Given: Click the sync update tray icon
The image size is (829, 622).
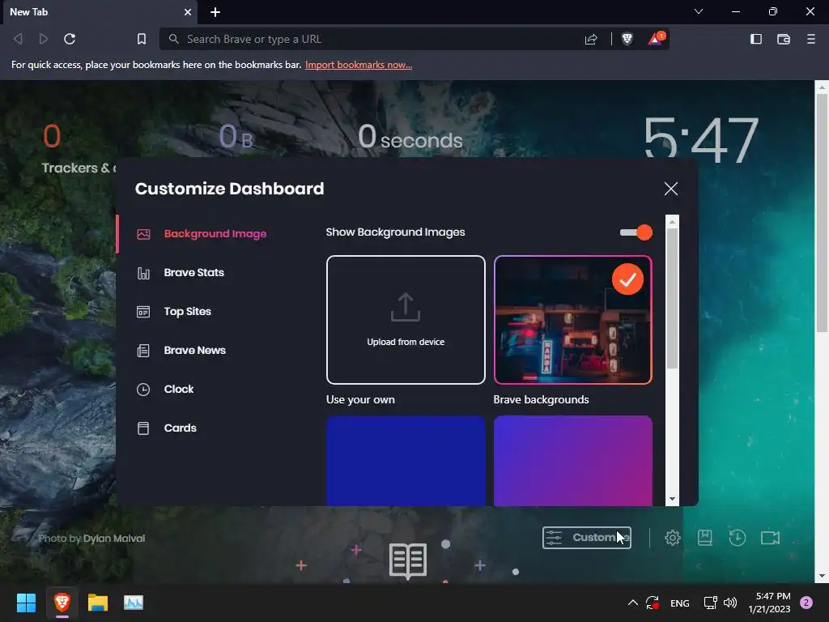Looking at the screenshot, I should click(653, 603).
